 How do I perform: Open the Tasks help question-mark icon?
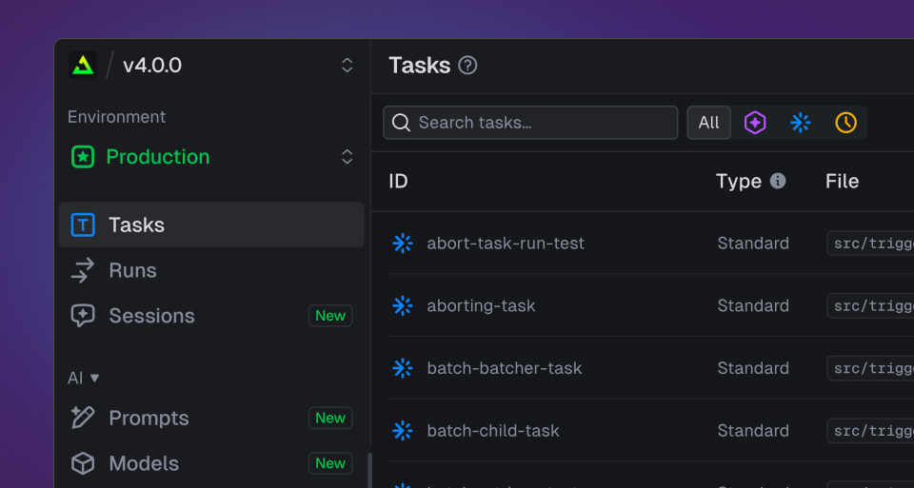(467, 66)
